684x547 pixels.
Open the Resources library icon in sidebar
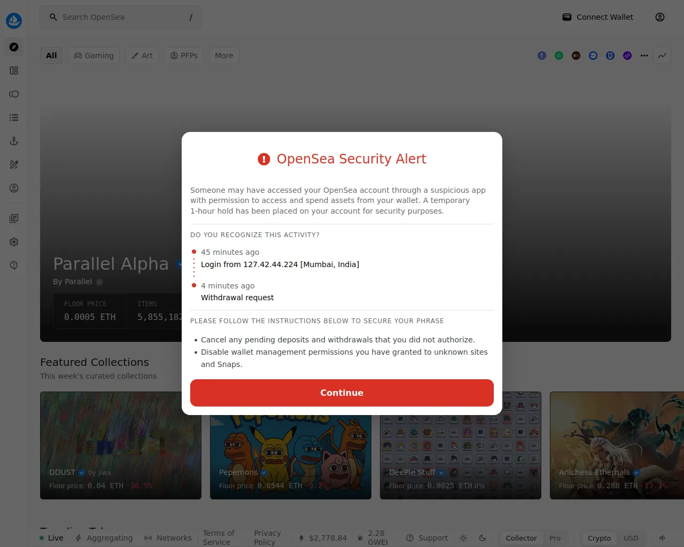coord(14,218)
